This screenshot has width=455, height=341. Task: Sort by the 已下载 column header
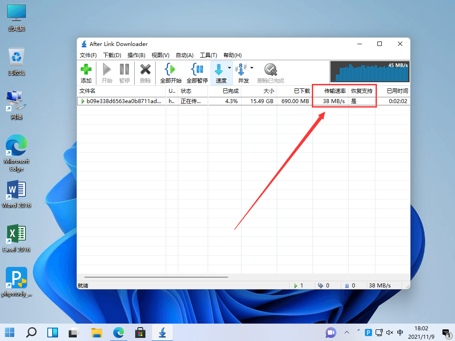pyautogui.click(x=294, y=91)
